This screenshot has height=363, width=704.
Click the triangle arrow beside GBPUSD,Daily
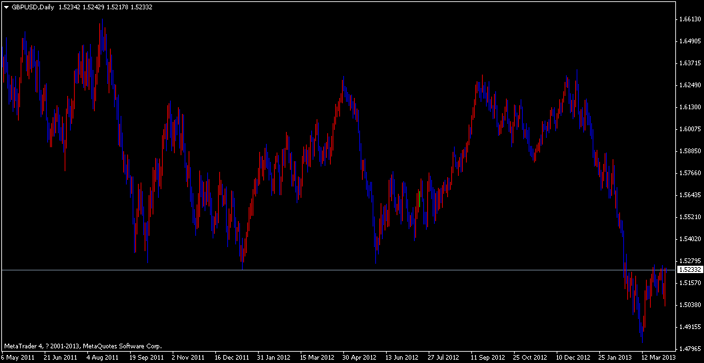(x=6, y=7)
